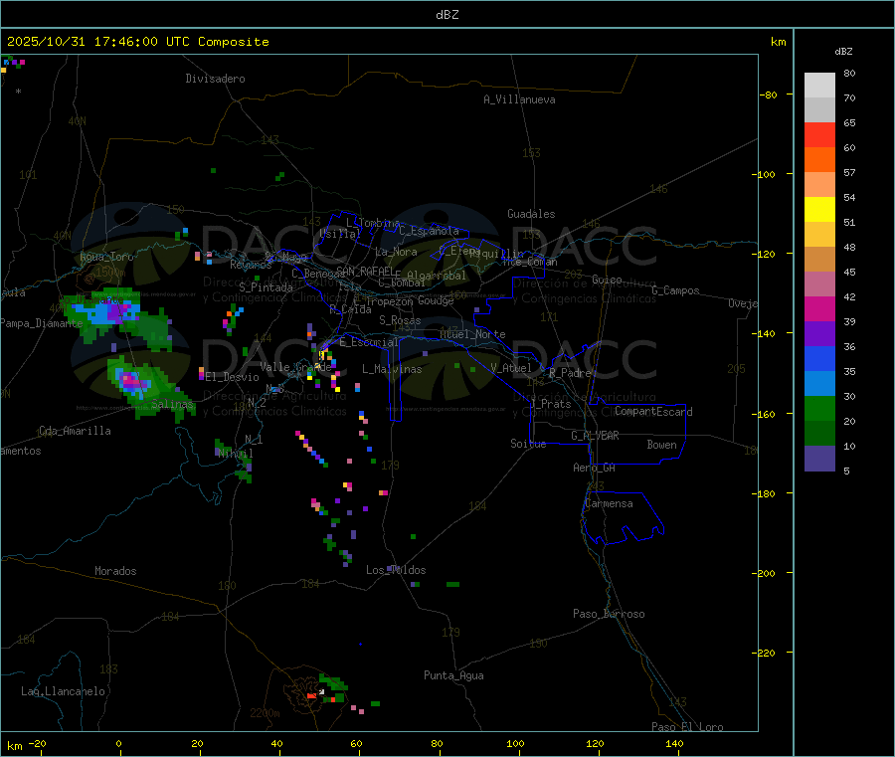895x757 pixels.
Task: Select the 35-30 dBZ light blue legend band
Action: pyautogui.click(x=819, y=384)
